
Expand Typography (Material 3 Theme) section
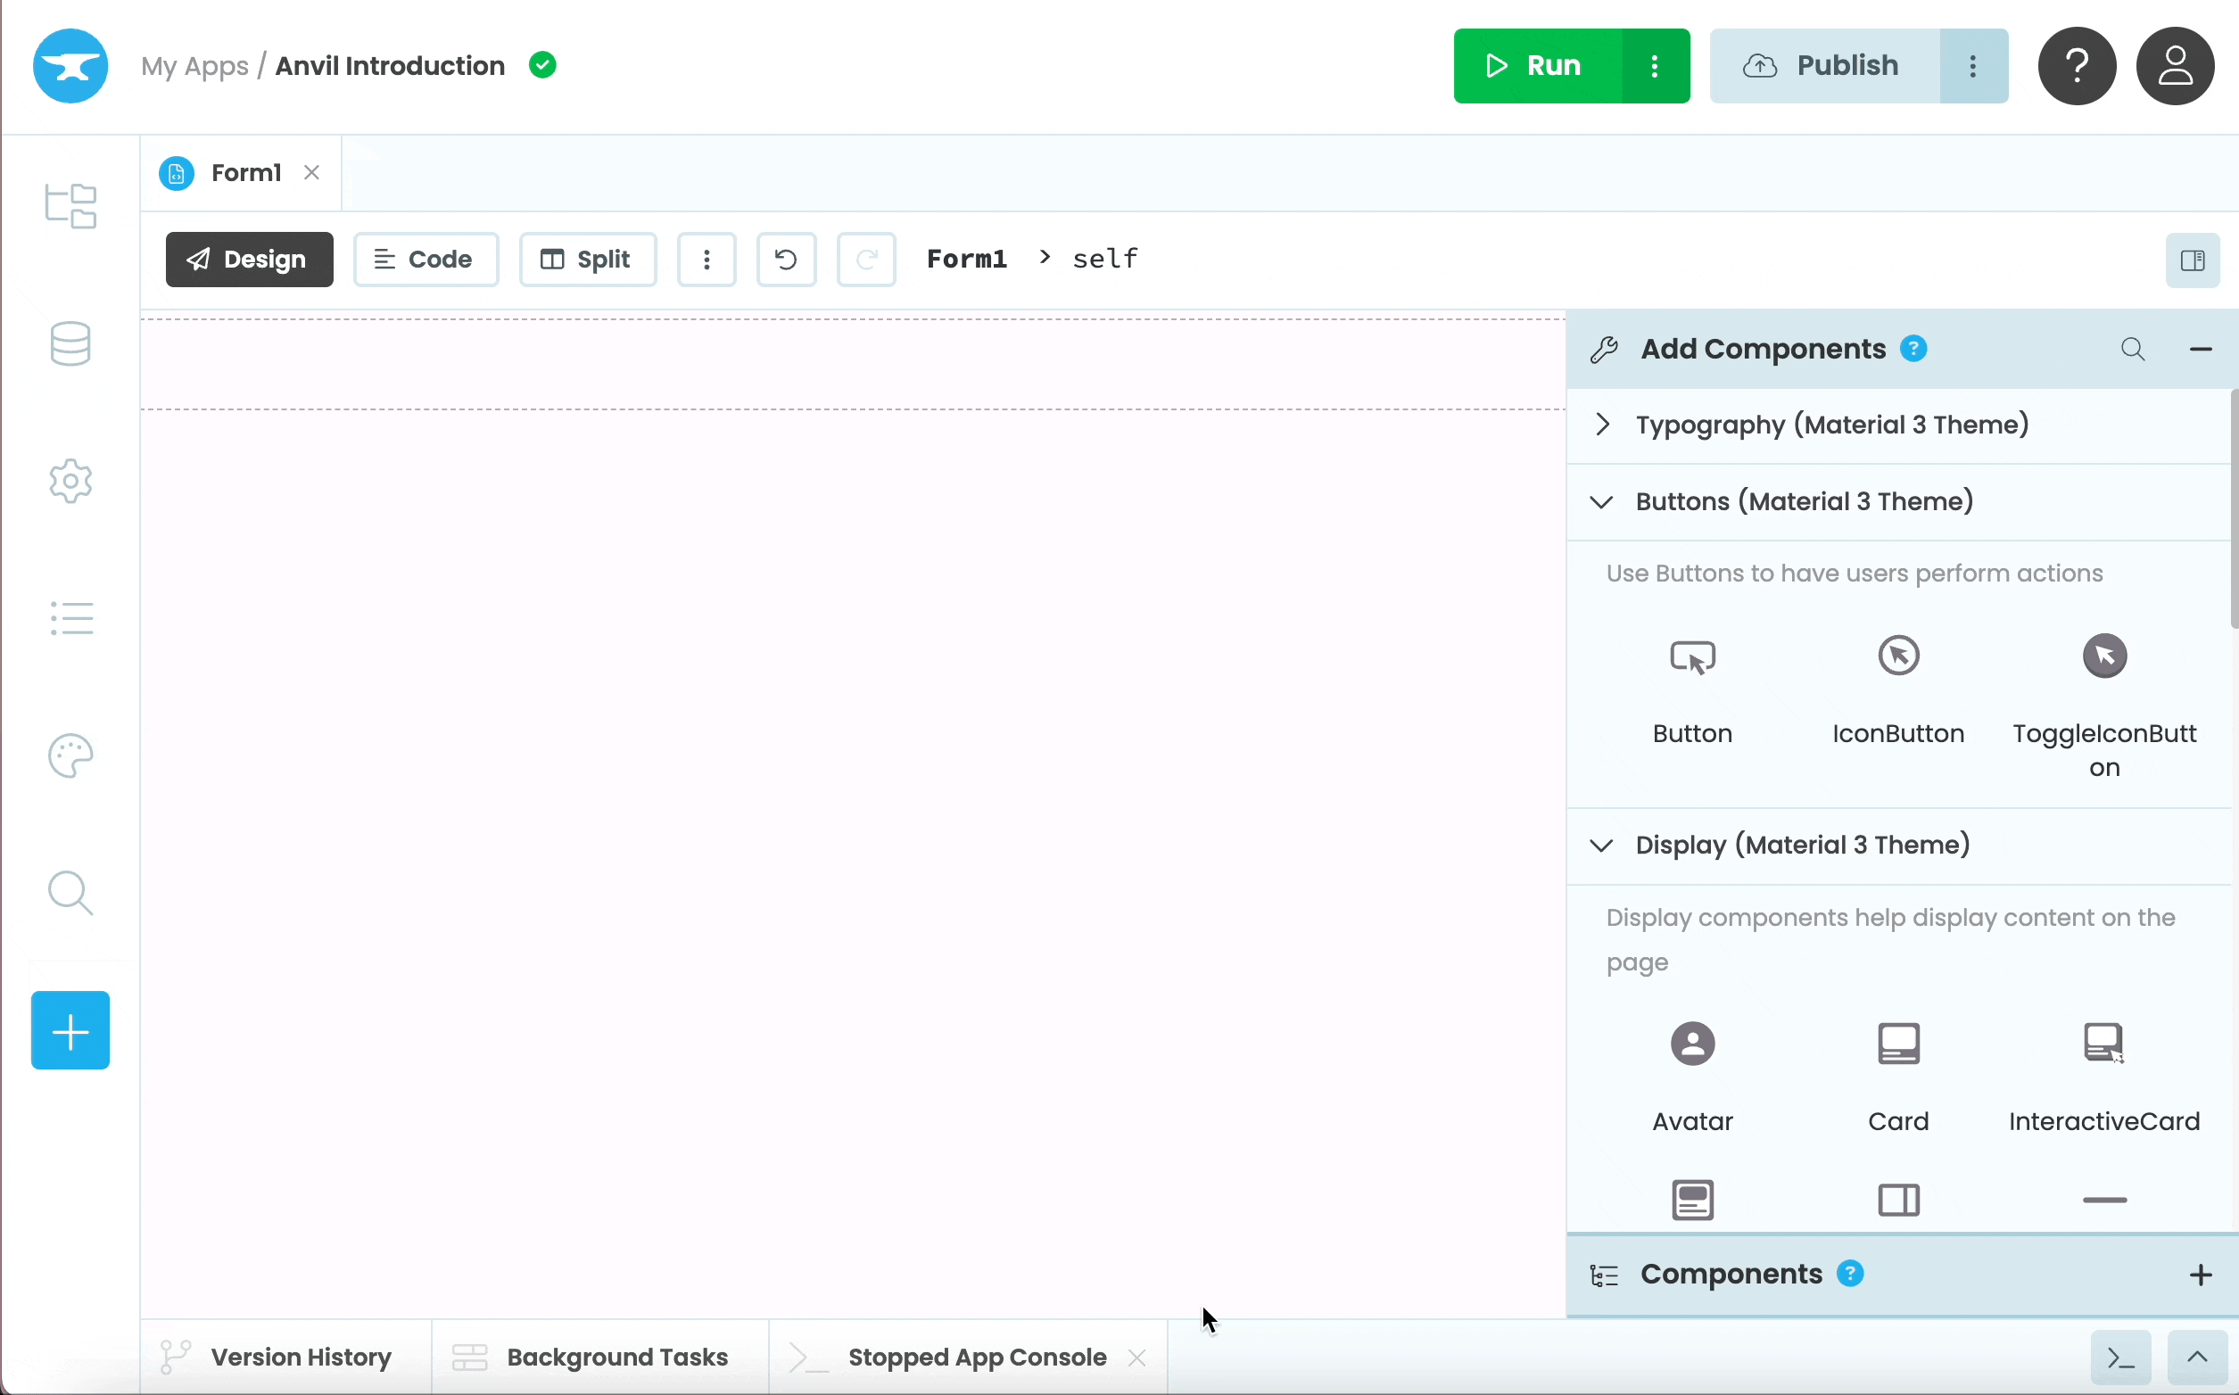[x=1898, y=425]
